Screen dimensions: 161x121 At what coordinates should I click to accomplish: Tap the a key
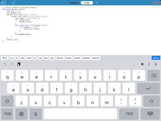tap(13, 88)
